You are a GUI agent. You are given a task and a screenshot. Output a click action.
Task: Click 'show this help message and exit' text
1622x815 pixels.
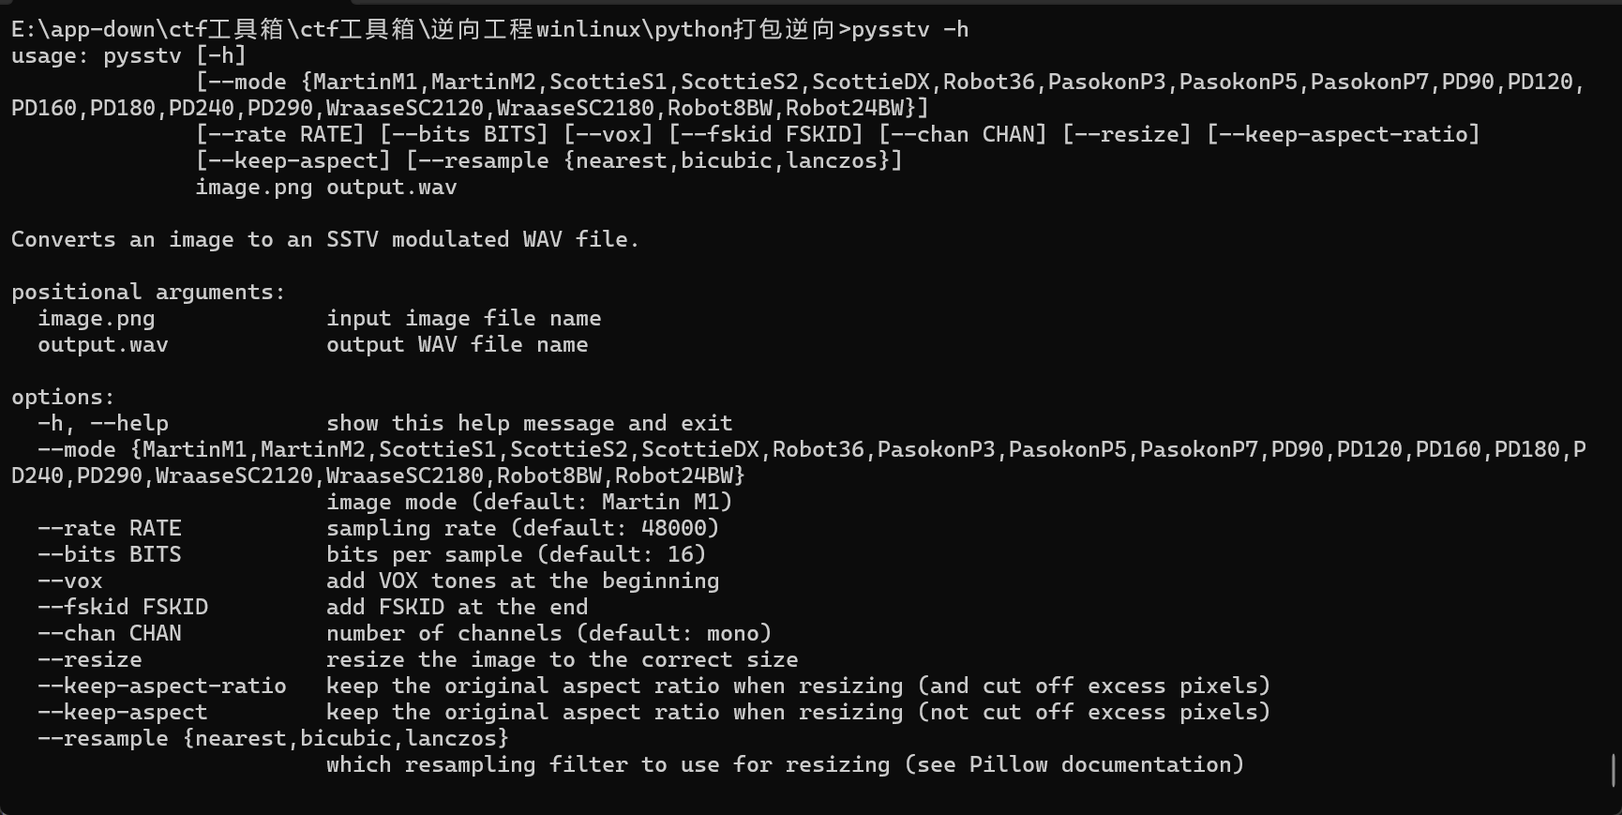click(x=529, y=423)
